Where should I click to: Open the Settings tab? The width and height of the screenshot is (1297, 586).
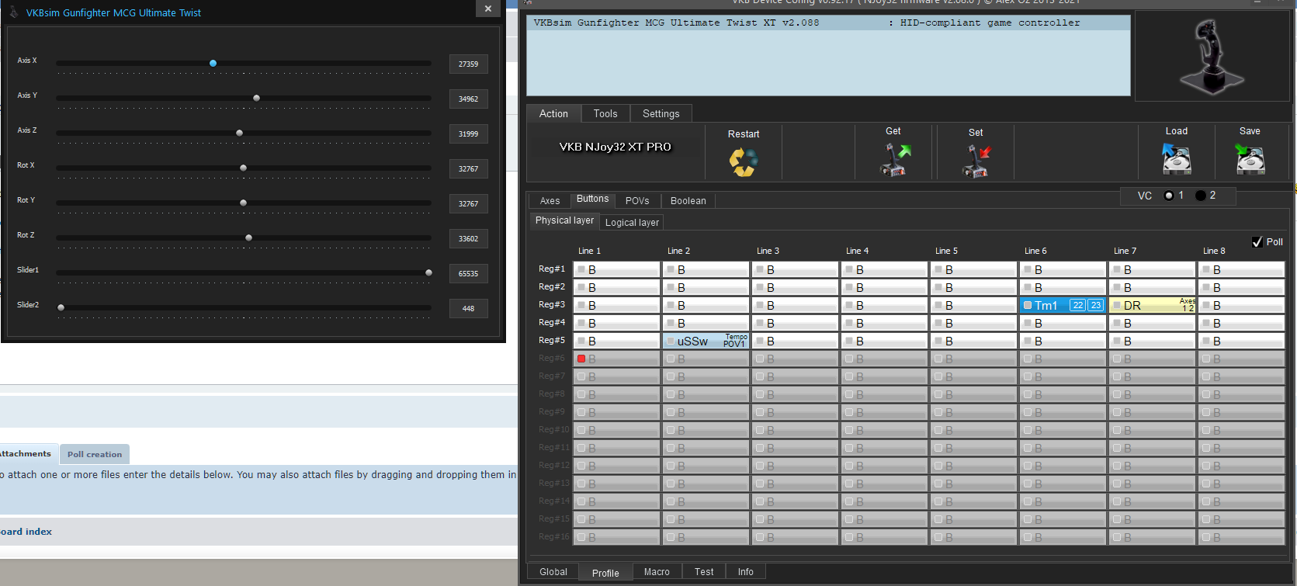click(x=661, y=113)
